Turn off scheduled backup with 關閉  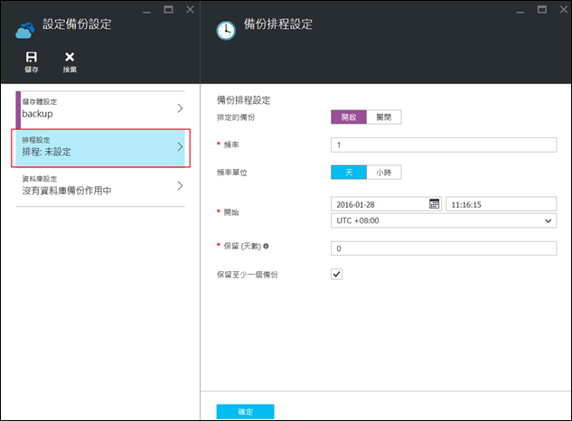tap(384, 117)
